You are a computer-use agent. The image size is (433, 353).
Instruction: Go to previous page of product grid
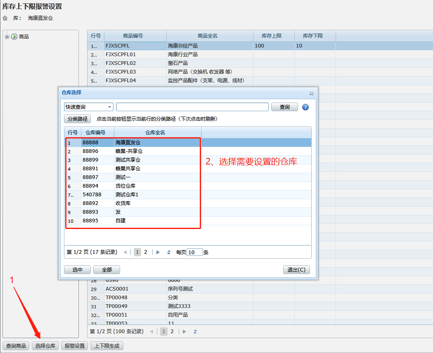click(x=151, y=332)
